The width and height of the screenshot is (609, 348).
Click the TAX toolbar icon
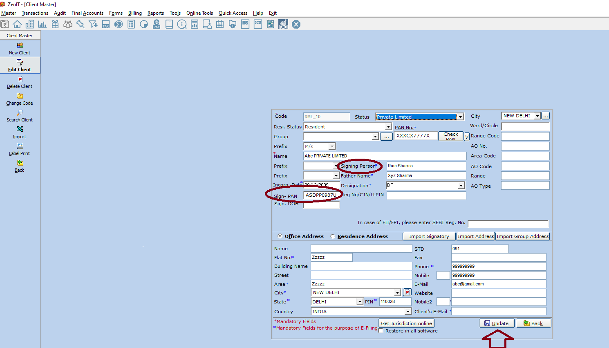coord(106,25)
